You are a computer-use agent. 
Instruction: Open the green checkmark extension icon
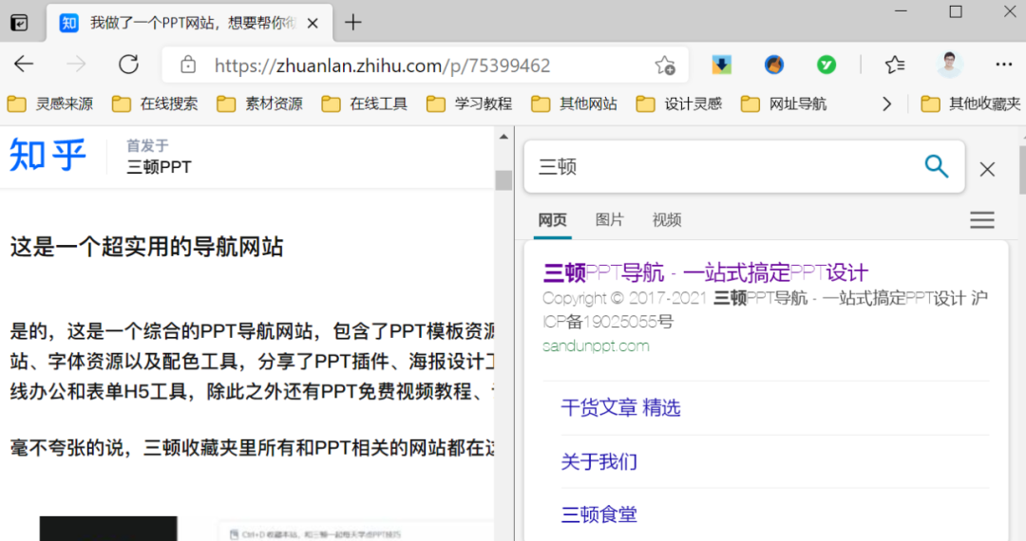826,64
